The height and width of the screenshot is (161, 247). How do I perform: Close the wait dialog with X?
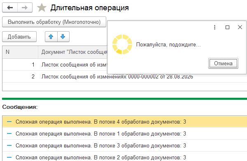click(240, 27)
